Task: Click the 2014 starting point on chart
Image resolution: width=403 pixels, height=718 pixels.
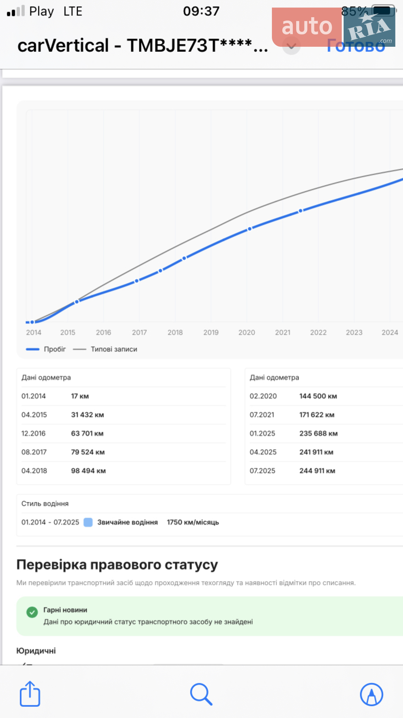Action: coord(32,322)
